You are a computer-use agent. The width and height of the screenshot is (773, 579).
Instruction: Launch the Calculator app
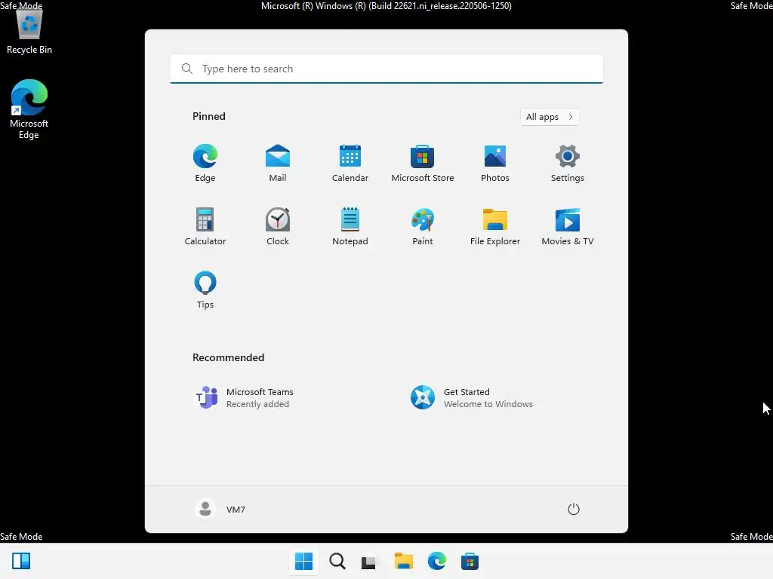[x=205, y=226]
